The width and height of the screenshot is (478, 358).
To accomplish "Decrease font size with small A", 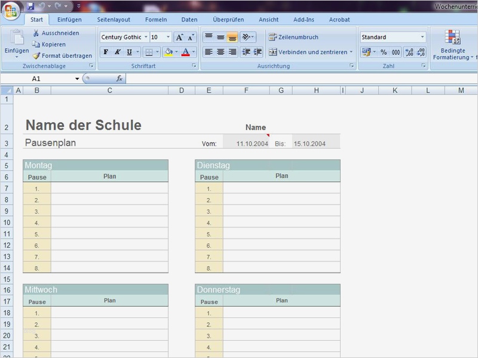I will (190, 37).
